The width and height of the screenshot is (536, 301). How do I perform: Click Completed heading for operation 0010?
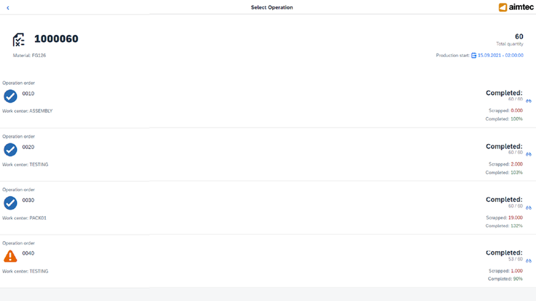coord(504,93)
